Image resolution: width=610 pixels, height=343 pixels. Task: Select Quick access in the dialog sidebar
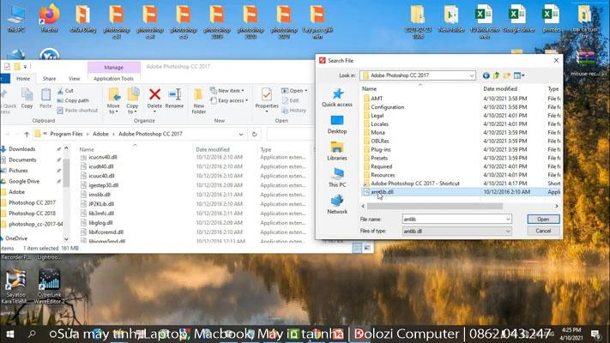[337, 98]
